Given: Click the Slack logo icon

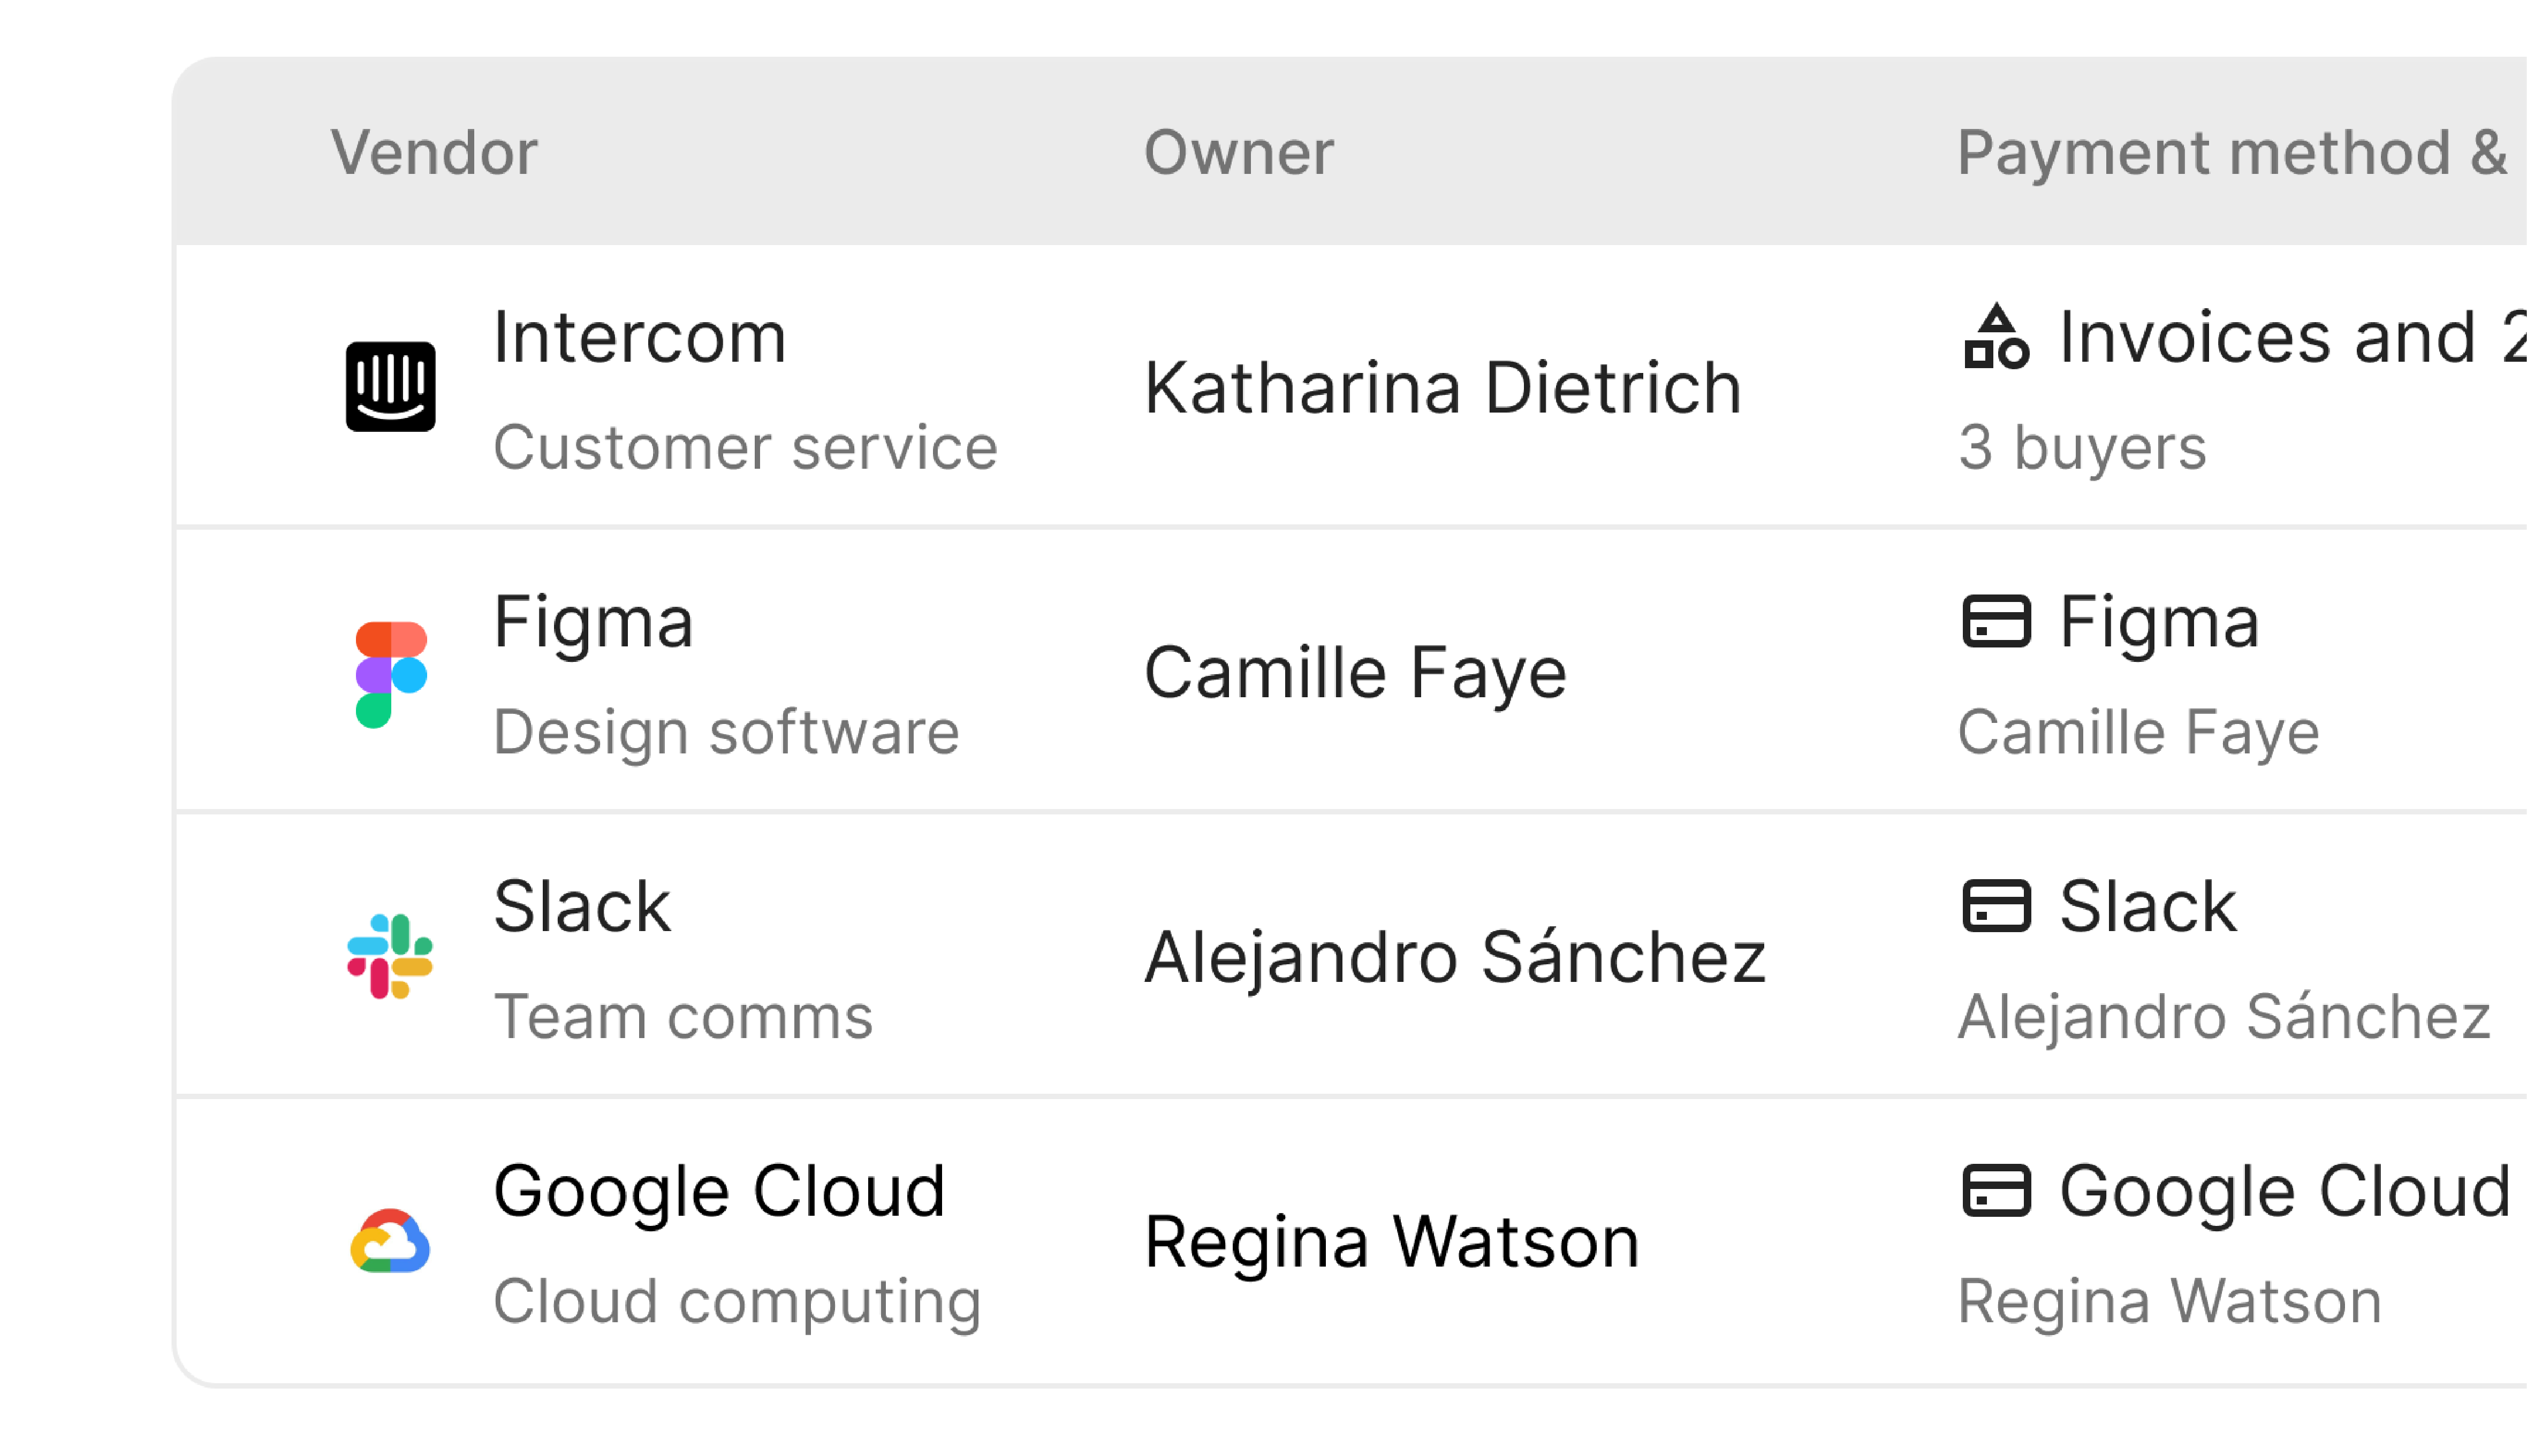Looking at the screenshot, I should click(x=390, y=957).
